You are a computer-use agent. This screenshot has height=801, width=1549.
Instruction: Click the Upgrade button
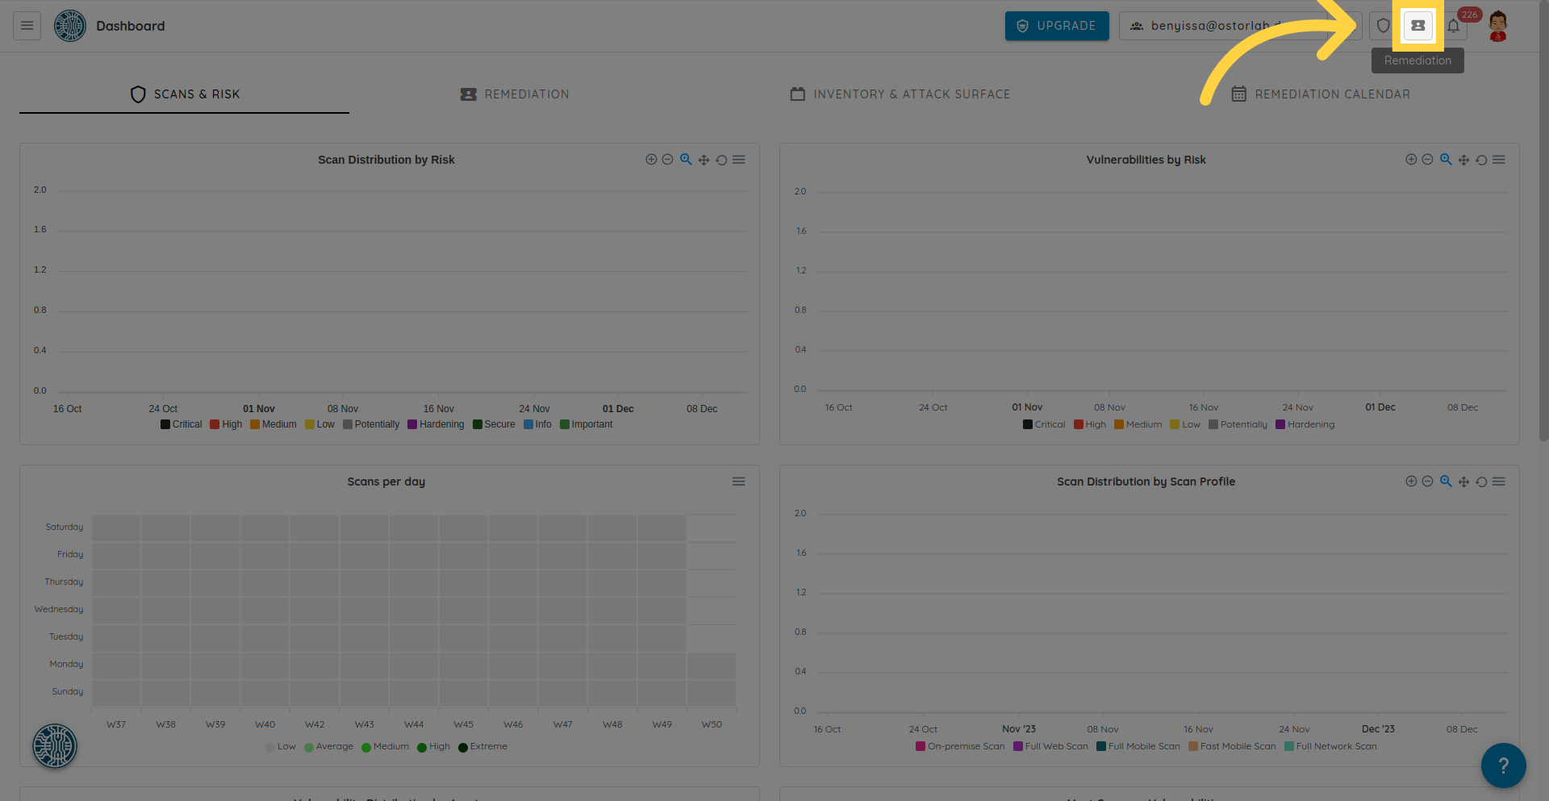pos(1056,26)
